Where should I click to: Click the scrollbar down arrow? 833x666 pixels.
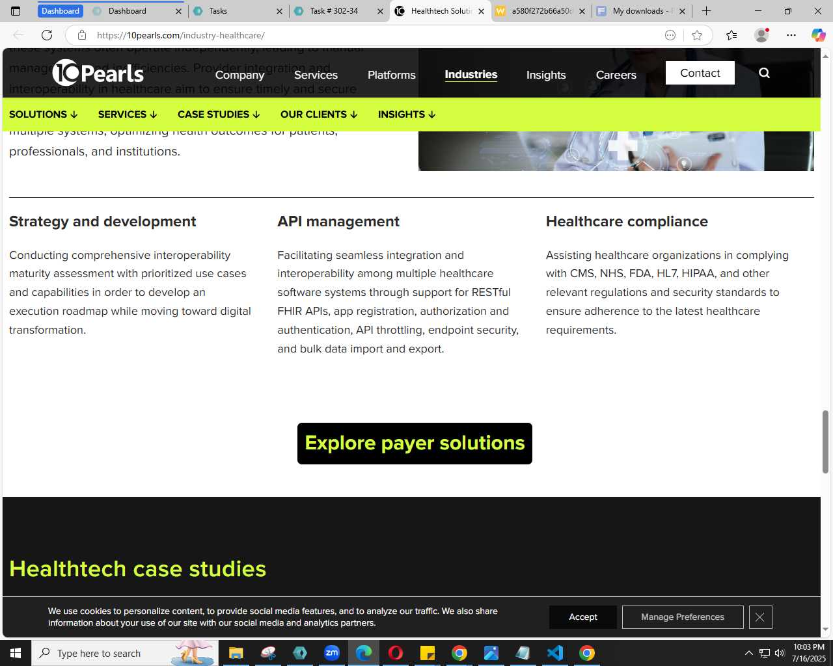825,630
